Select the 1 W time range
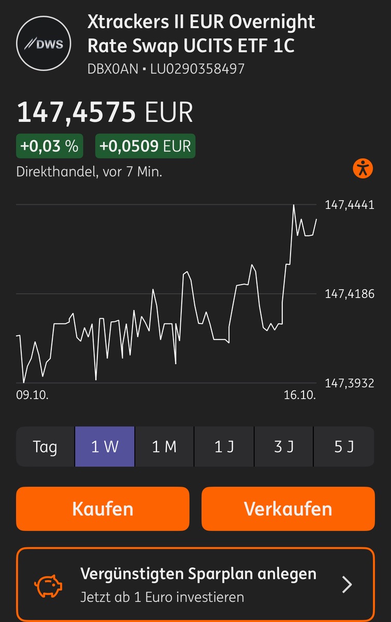391x622 pixels. (105, 447)
